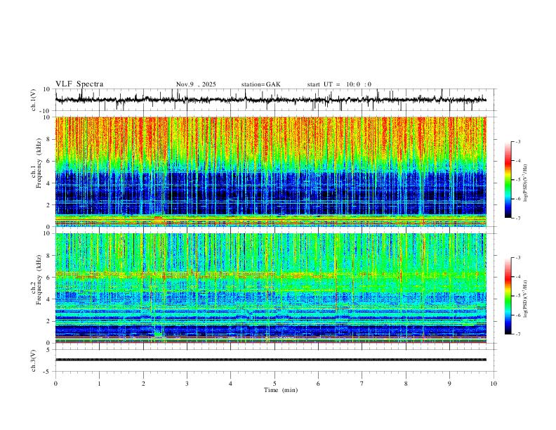Screen dimensions: 556x430
Task: Click the ch.2 PSD color scale bar
Action: point(508,296)
